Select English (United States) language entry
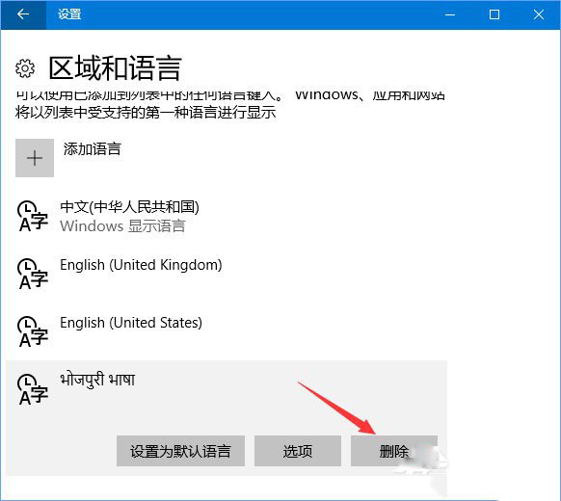The height and width of the screenshot is (501, 561). (x=227, y=331)
